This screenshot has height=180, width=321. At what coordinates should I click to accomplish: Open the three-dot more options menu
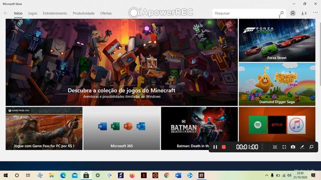point(315,12)
